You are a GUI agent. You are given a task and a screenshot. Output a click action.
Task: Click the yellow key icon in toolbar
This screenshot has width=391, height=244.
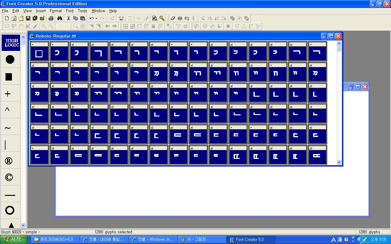coord(162,18)
